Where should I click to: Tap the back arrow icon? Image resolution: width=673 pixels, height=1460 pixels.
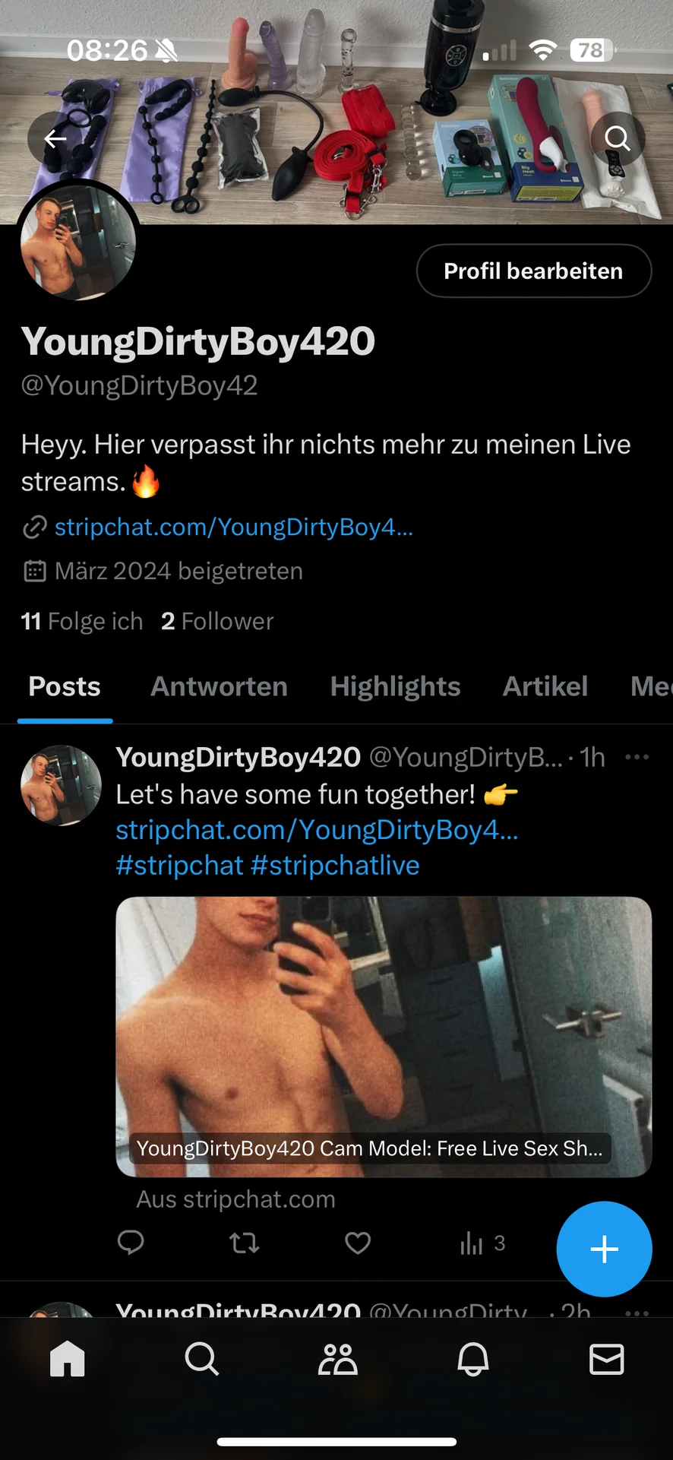[x=55, y=138]
